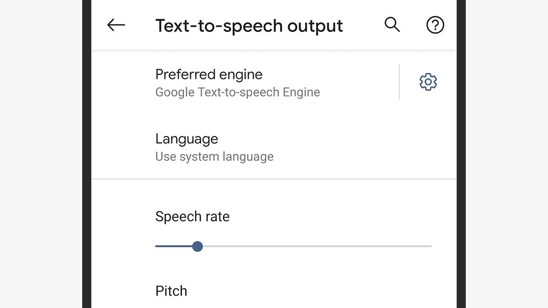Set speech rate to maximum at slider's right end
The width and height of the screenshot is (548, 308).
click(431, 246)
